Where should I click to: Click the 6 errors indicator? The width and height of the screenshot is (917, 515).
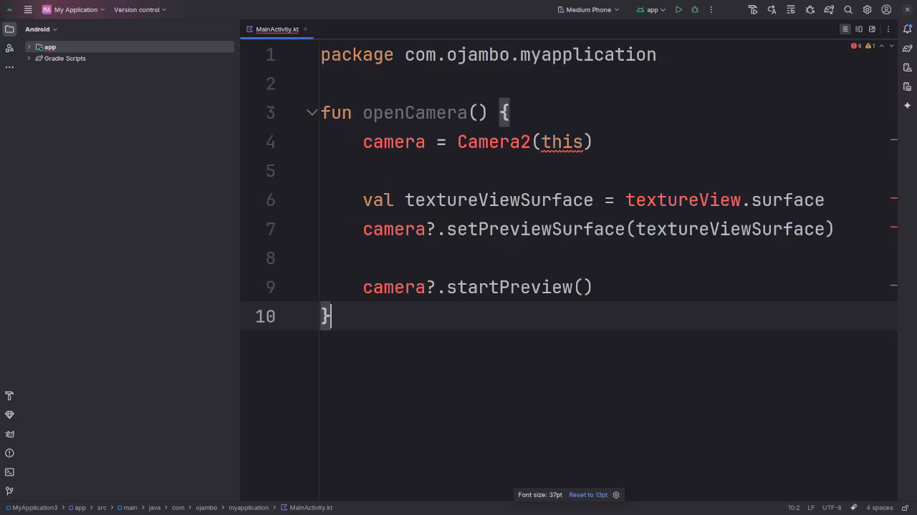click(856, 46)
